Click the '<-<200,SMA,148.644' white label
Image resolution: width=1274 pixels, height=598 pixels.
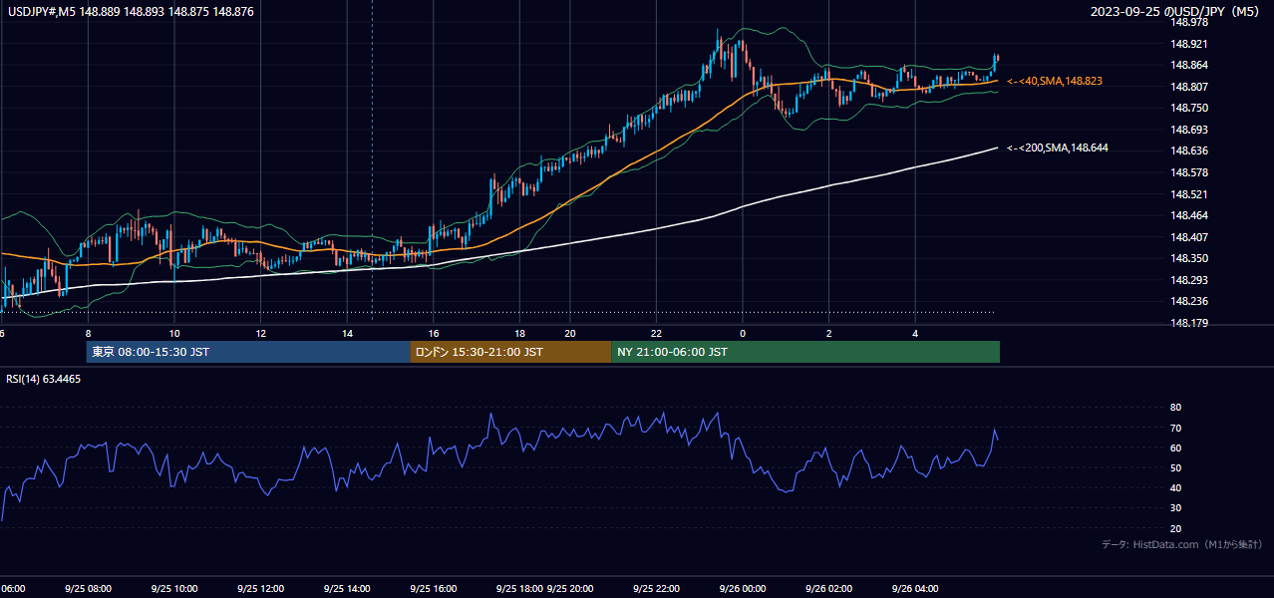[x=1057, y=149]
